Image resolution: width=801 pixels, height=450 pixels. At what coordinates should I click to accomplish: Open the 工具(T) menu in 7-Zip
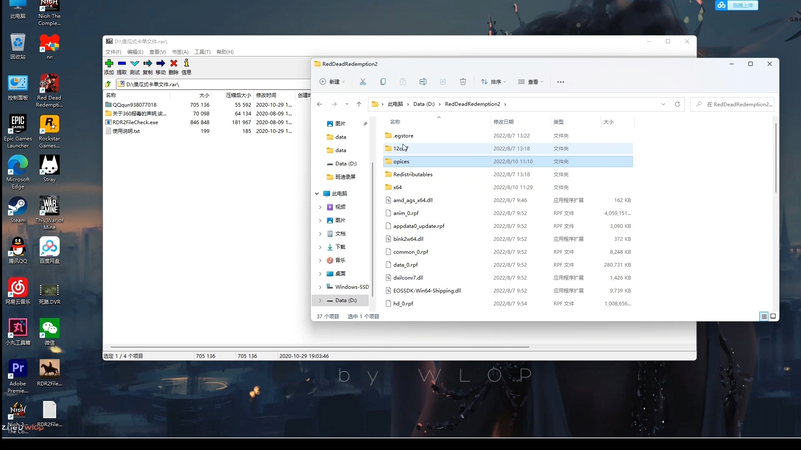click(x=202, y=52)
